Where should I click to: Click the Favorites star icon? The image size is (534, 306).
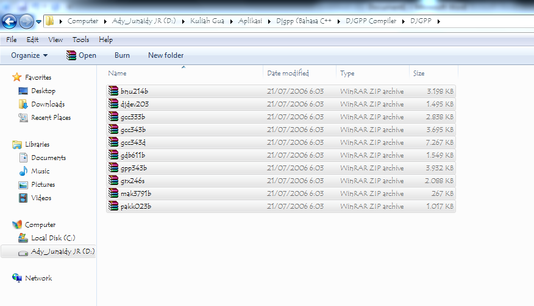point(16,77)
